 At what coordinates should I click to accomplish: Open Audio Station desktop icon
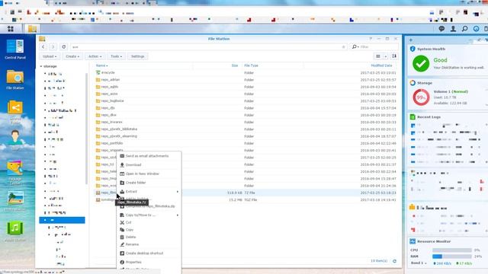click(x=15, y=231)
